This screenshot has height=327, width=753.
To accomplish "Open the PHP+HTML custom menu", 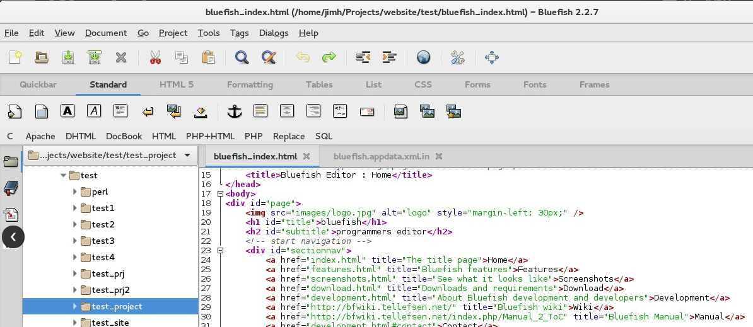I will [x=211, y=136].
